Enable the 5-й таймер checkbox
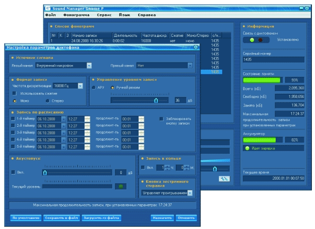The image size is (315, 229). (13, 147)
